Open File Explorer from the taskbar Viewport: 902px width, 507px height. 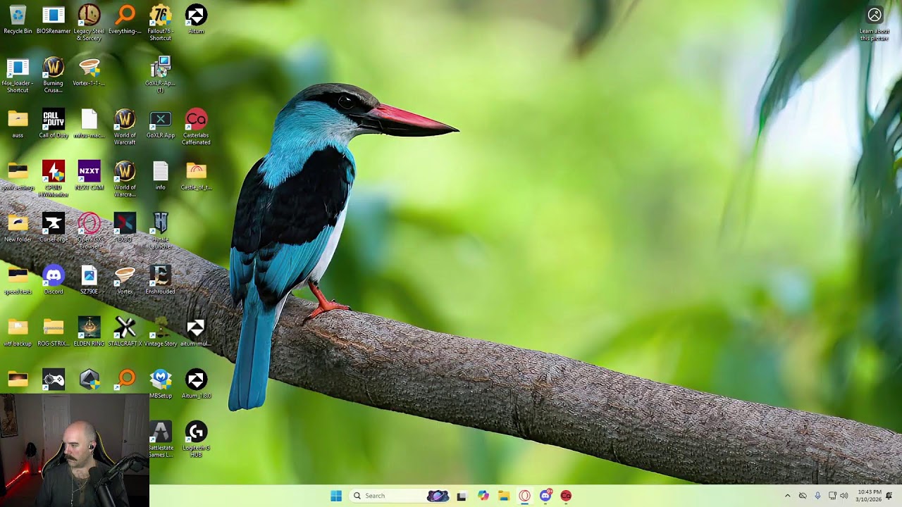click(x=504, y=496)
